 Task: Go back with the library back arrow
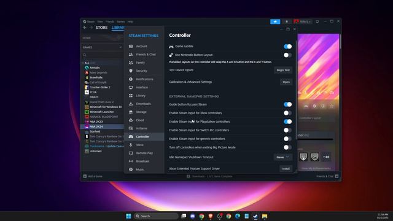(85, 28)
